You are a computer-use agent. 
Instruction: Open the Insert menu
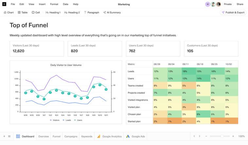42,4
